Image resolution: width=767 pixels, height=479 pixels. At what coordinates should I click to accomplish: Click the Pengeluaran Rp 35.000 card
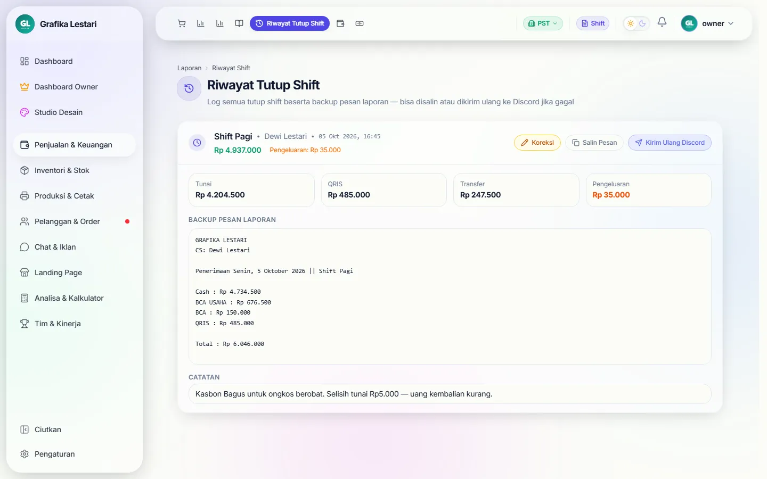pyautogui.click(x=649, y=190)
